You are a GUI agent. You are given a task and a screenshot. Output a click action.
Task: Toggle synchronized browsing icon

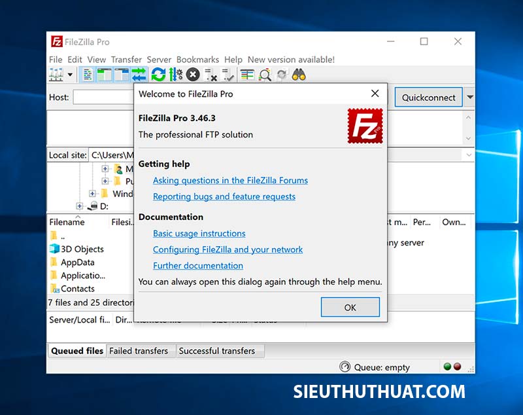(x=282, y=75)
